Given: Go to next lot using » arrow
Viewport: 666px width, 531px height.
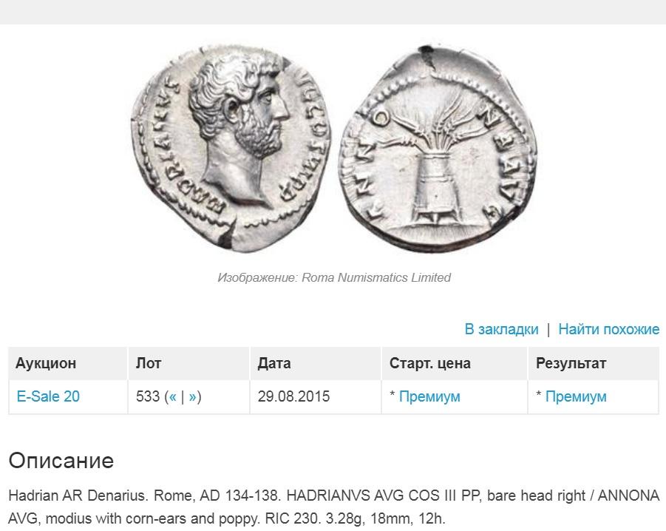Looking at the screenshot, I should coord(192,396).
